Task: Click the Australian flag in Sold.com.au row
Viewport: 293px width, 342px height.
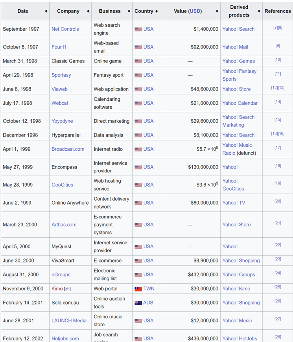Action: [x=138, y=303]
